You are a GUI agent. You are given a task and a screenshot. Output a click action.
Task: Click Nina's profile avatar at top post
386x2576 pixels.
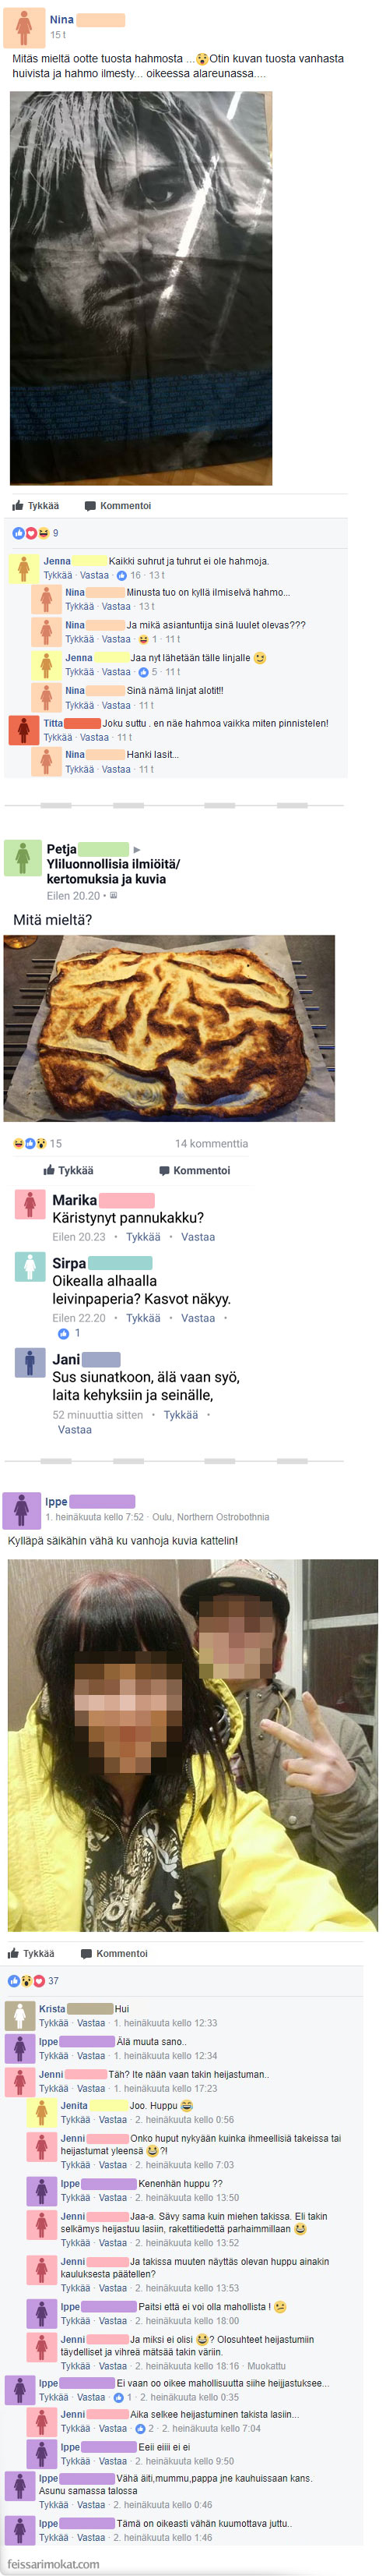click(x=24, y=28)
